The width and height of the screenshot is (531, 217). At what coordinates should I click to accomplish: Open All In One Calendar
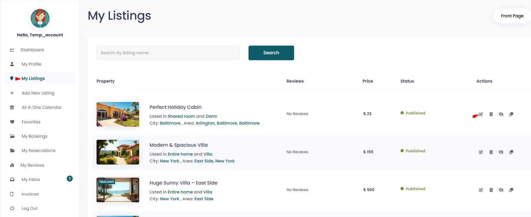pos(42,107)
